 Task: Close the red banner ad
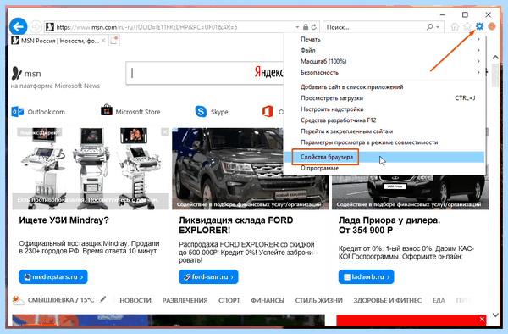pyautogui.click(x=482, y=319)
